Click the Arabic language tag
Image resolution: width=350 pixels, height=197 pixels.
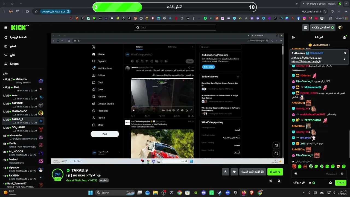click(x=104, y=180)
